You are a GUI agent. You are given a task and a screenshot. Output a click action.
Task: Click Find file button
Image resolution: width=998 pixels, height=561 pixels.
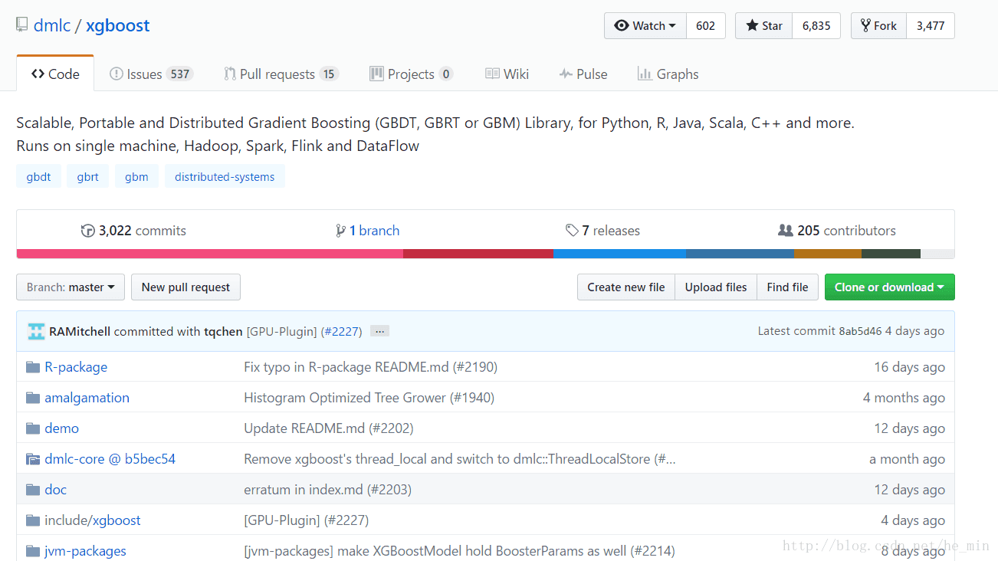[787, 287]
